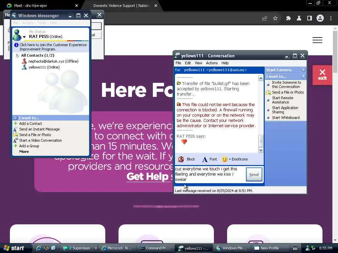Open Microcock taskbar button
Image resolution: width=338 pixels, height=253 pixels.
pyautogui.click(x=118, y=248)
